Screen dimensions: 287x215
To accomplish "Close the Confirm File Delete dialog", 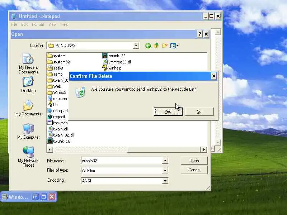I will 213,76.
